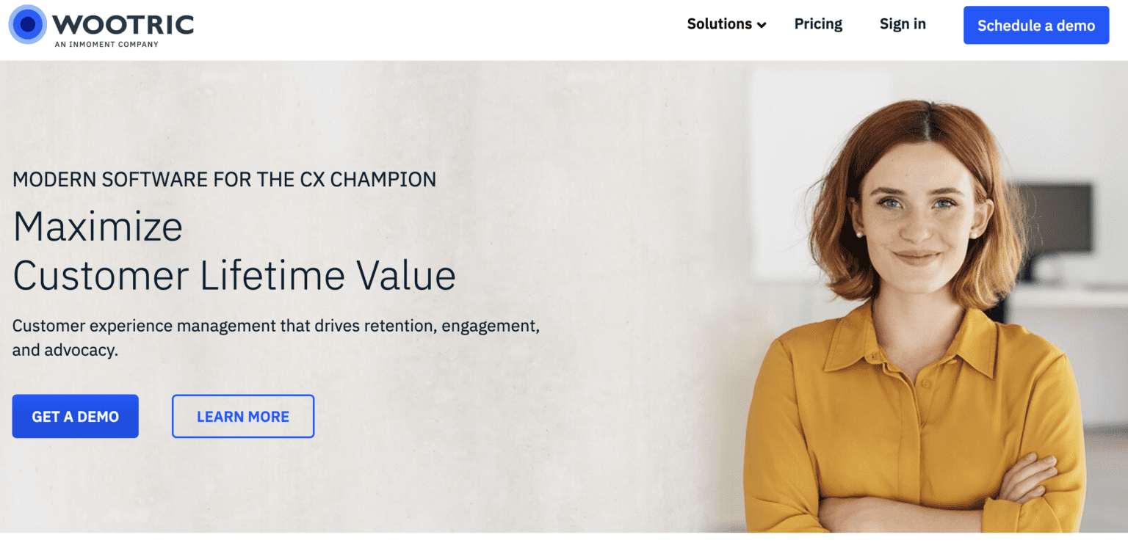Click the blue Schedule a demo call-to-action

coord(1035,25)
